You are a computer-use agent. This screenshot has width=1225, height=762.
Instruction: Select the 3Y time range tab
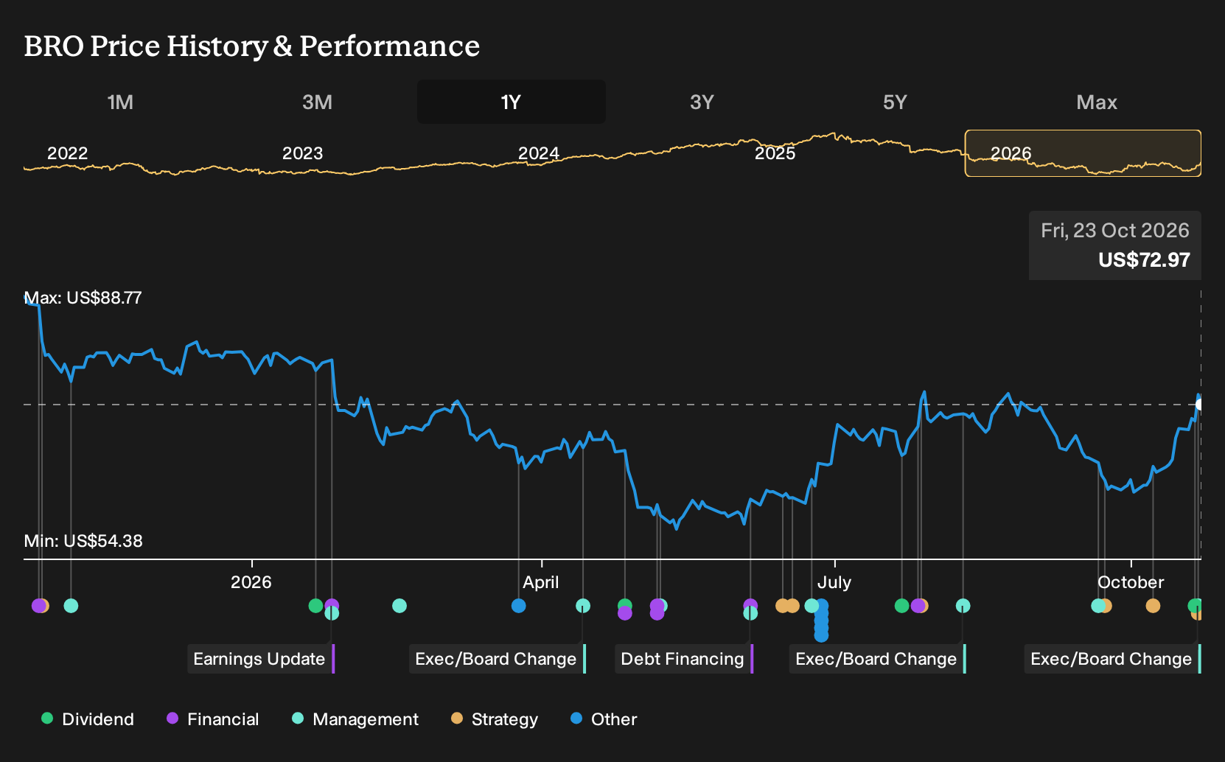tap(702, 102)
